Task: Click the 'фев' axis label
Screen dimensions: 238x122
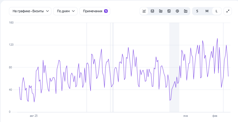Action: tap(215, 116)
